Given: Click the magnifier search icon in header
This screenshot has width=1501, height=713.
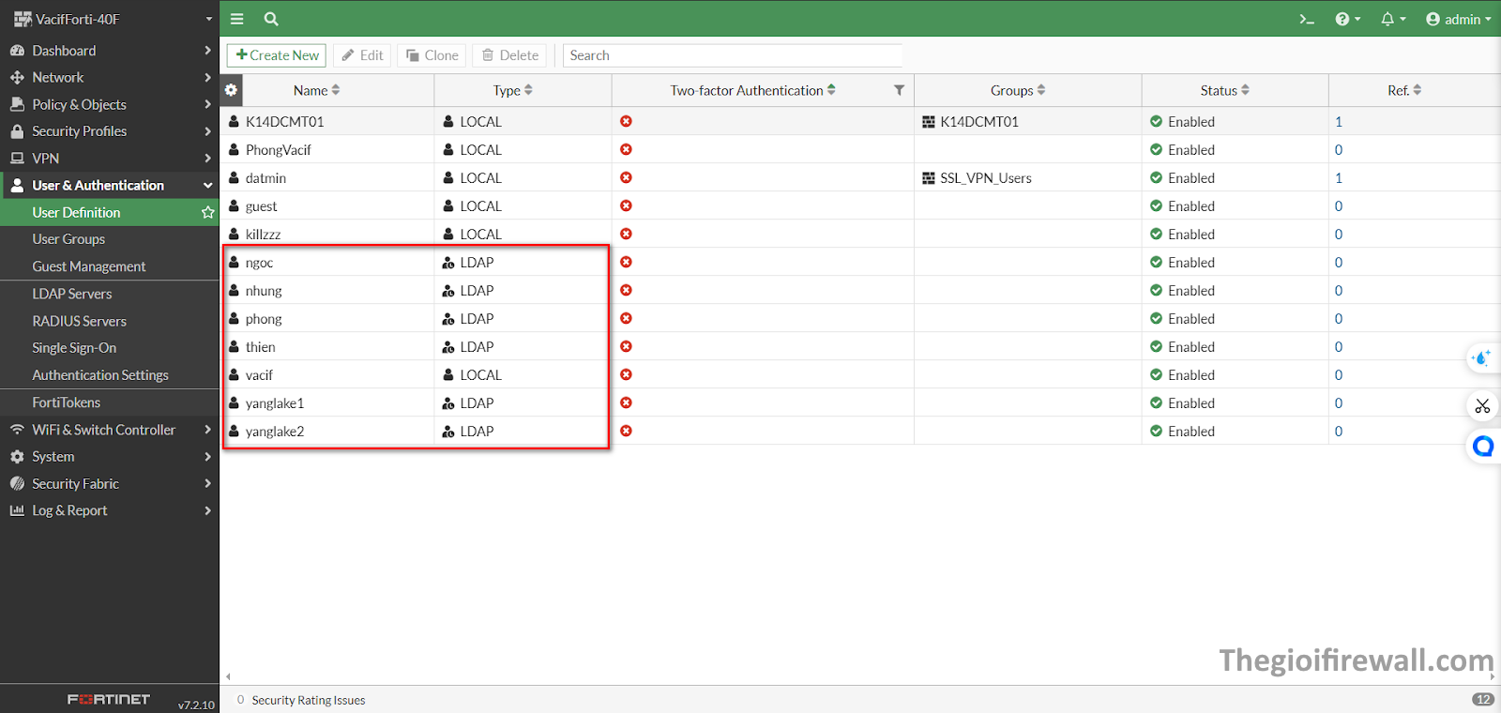Looking at the screenshot, I should click(271, 19).
